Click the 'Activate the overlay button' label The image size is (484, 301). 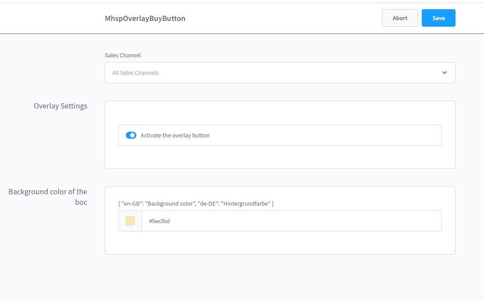pos(175,136)
